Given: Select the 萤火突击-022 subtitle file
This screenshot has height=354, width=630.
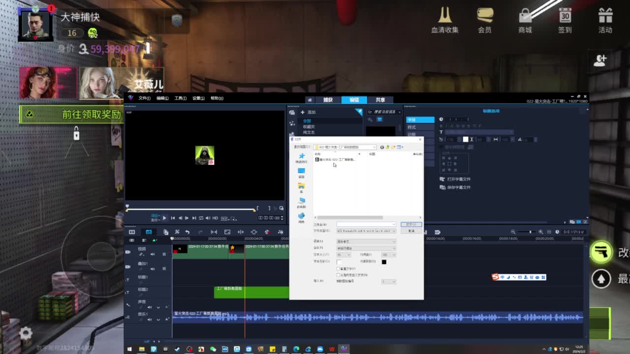Looking at the screenshot, I should coord(335,159).
